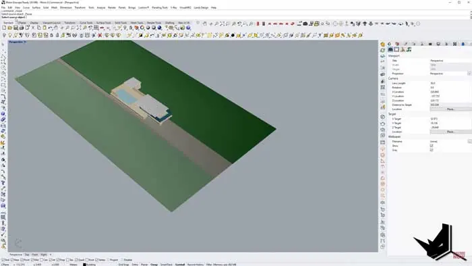
Task: Open the Transform menu
Action: [x=80, y=7]
